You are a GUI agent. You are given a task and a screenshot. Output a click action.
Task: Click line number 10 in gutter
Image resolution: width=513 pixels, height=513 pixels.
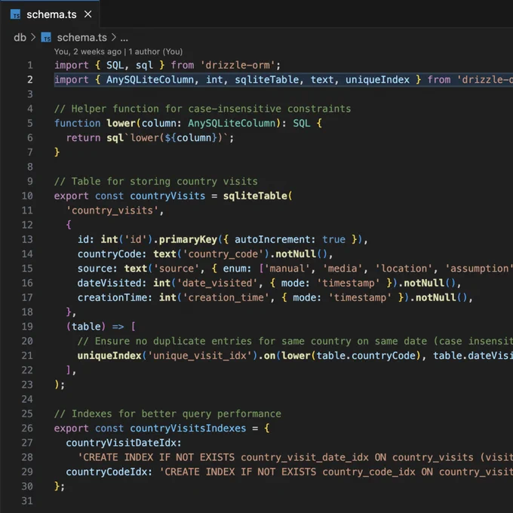click(x=27, y=195)
